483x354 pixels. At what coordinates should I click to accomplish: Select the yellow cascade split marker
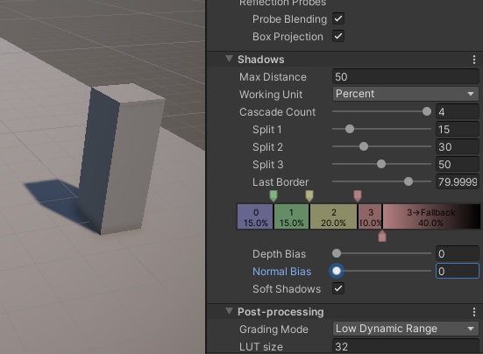pyautogui.click(x=309, y=195)
